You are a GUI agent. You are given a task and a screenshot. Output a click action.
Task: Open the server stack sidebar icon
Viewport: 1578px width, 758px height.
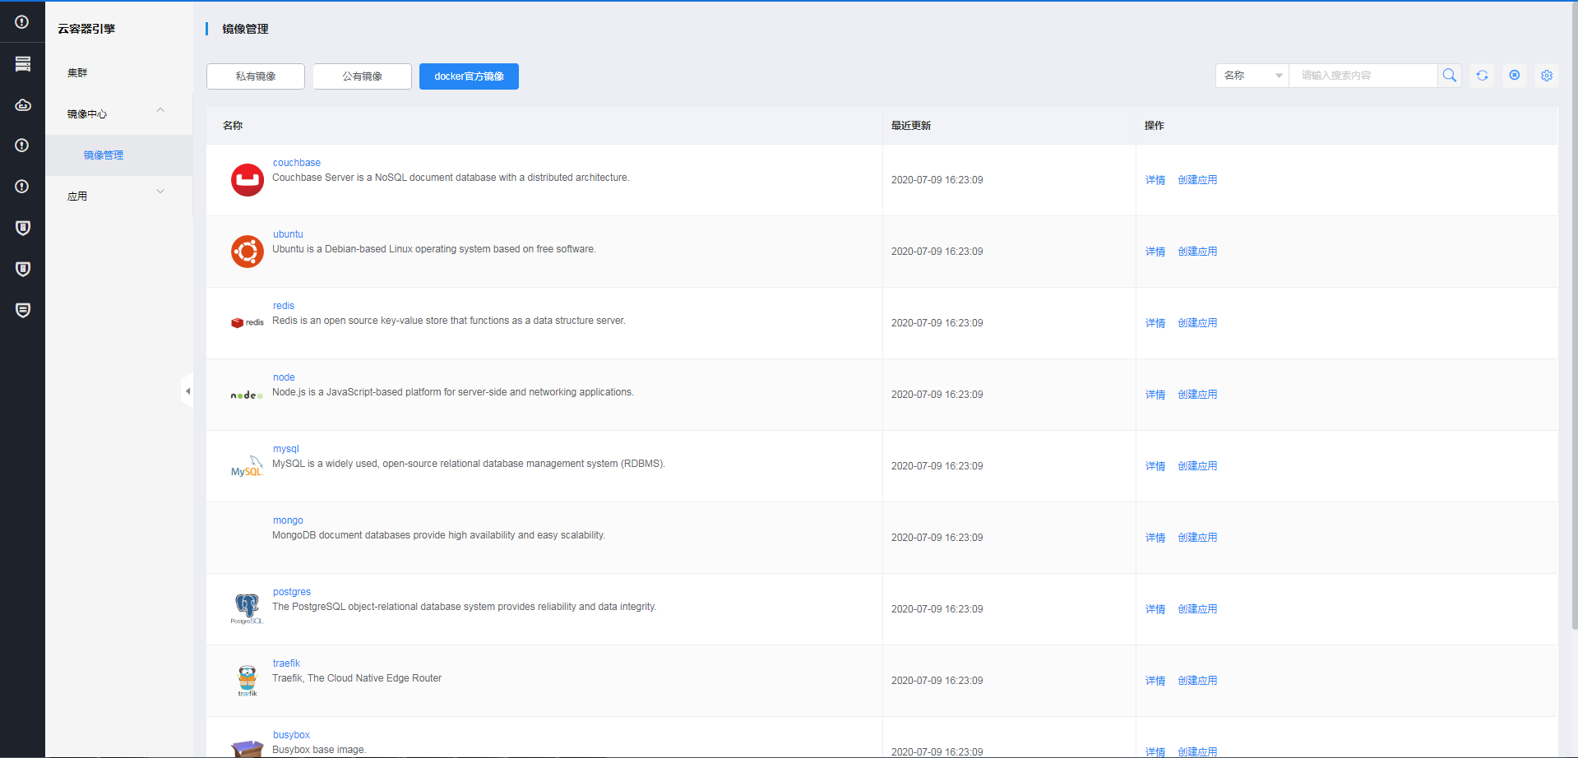click(23, 63)
